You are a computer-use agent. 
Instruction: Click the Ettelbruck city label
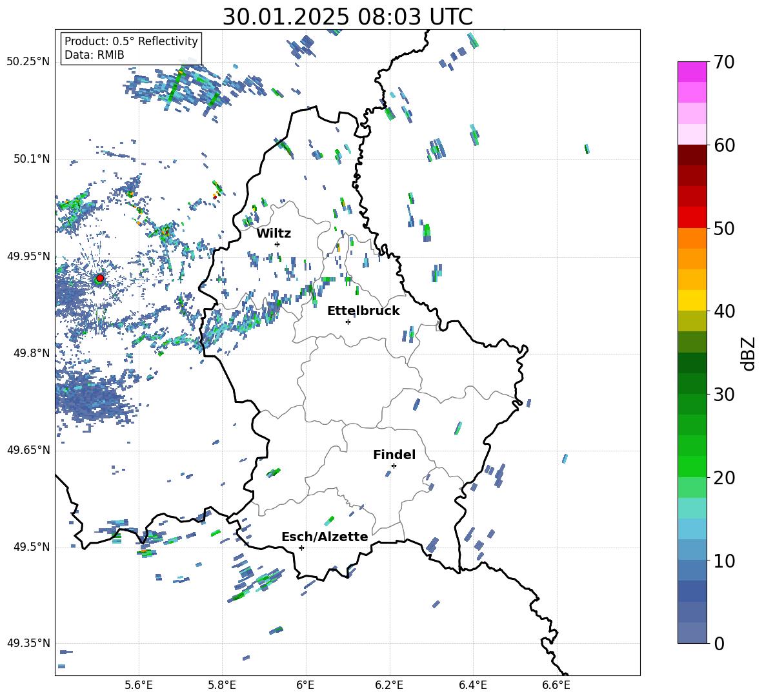pos(363,311)
